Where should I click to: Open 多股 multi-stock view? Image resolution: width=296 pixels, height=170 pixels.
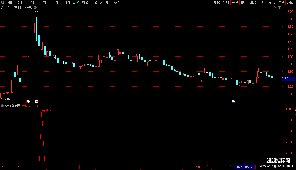[x=235, y=2]
